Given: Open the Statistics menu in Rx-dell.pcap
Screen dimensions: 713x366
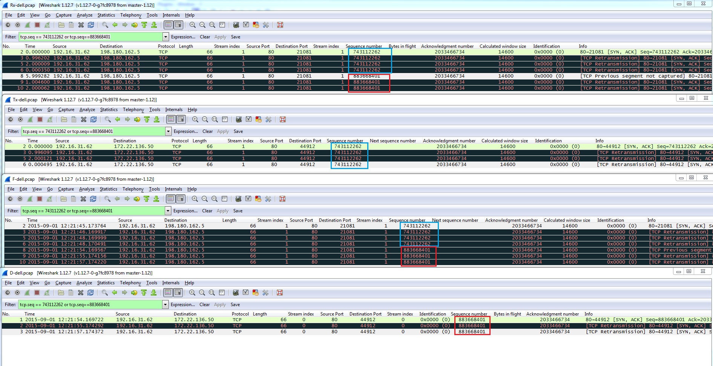Looking at the screenshot, I should (x=106, y=15).
